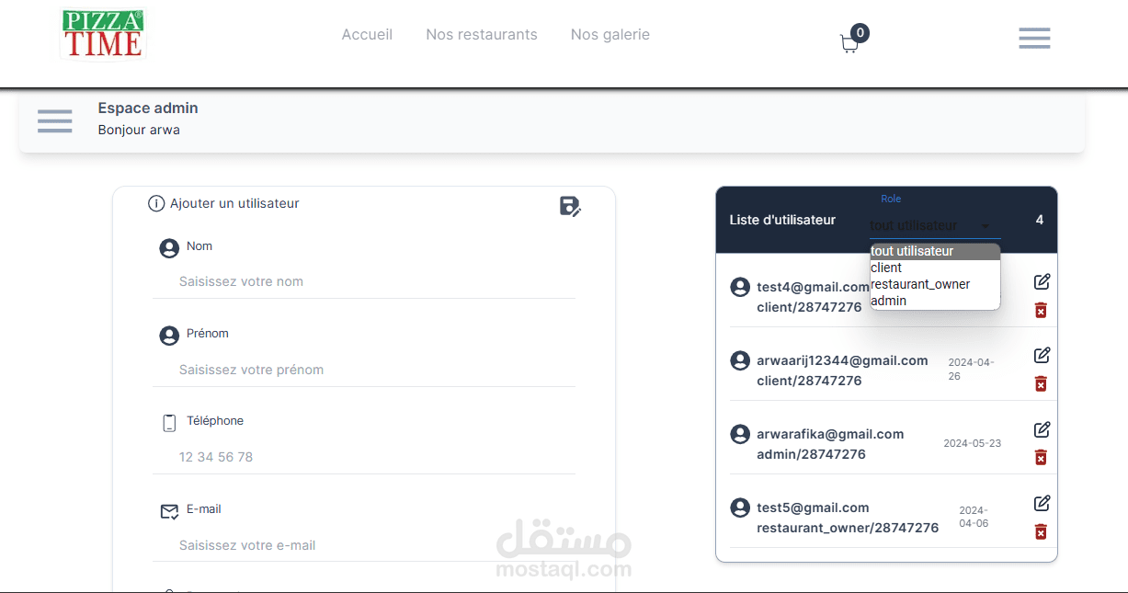Click 'restaurant_owner/28747276' text
This screenshot has height=593, width=1128.
[848, 528]
